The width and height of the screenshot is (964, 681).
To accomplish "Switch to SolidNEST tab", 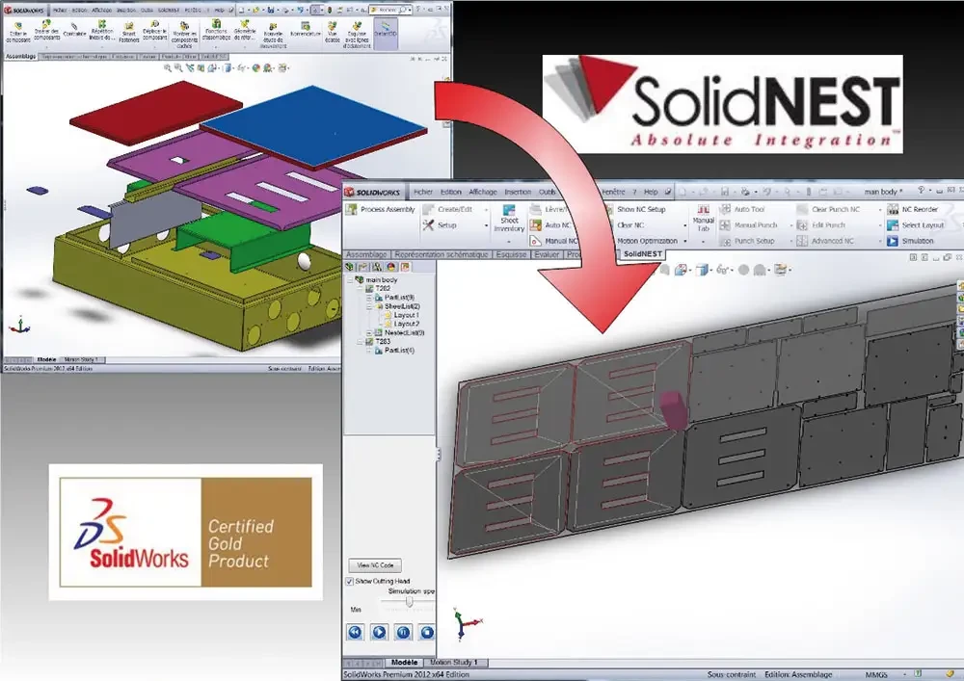I will pyautogui.click(x=642, y=253).
